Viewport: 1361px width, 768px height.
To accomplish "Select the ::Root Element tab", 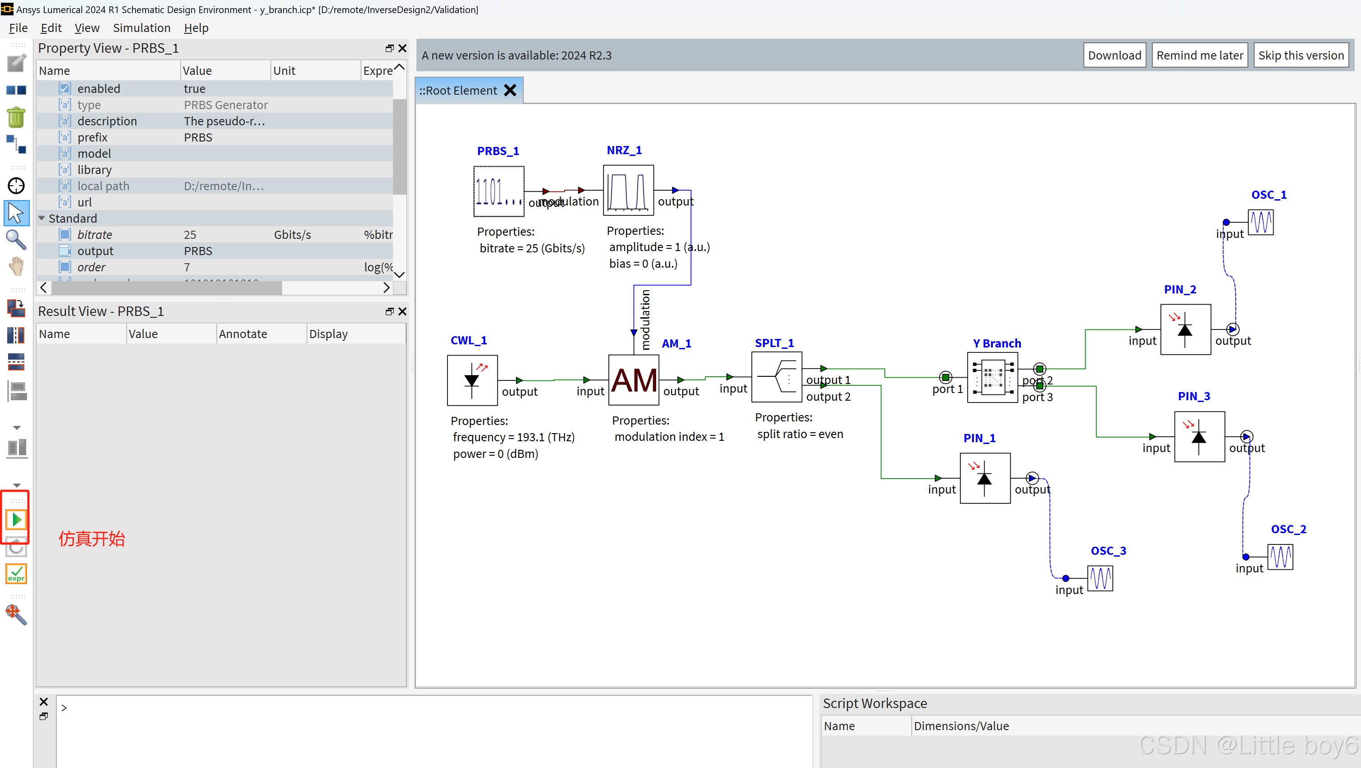I will (x=458, y=91).
